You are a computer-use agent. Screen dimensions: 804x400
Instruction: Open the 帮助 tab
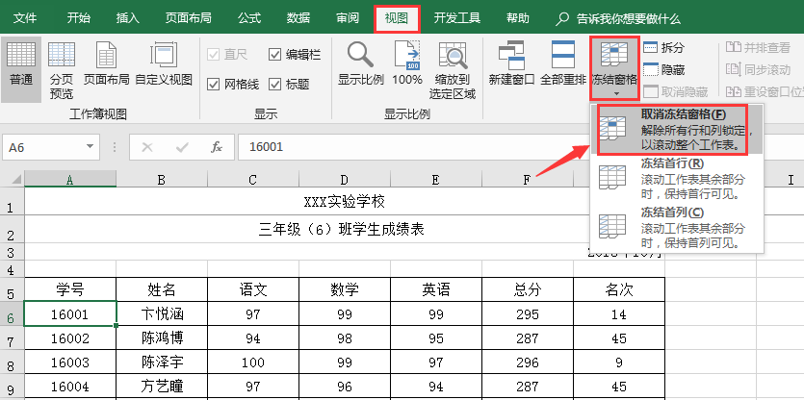point(517,19)
